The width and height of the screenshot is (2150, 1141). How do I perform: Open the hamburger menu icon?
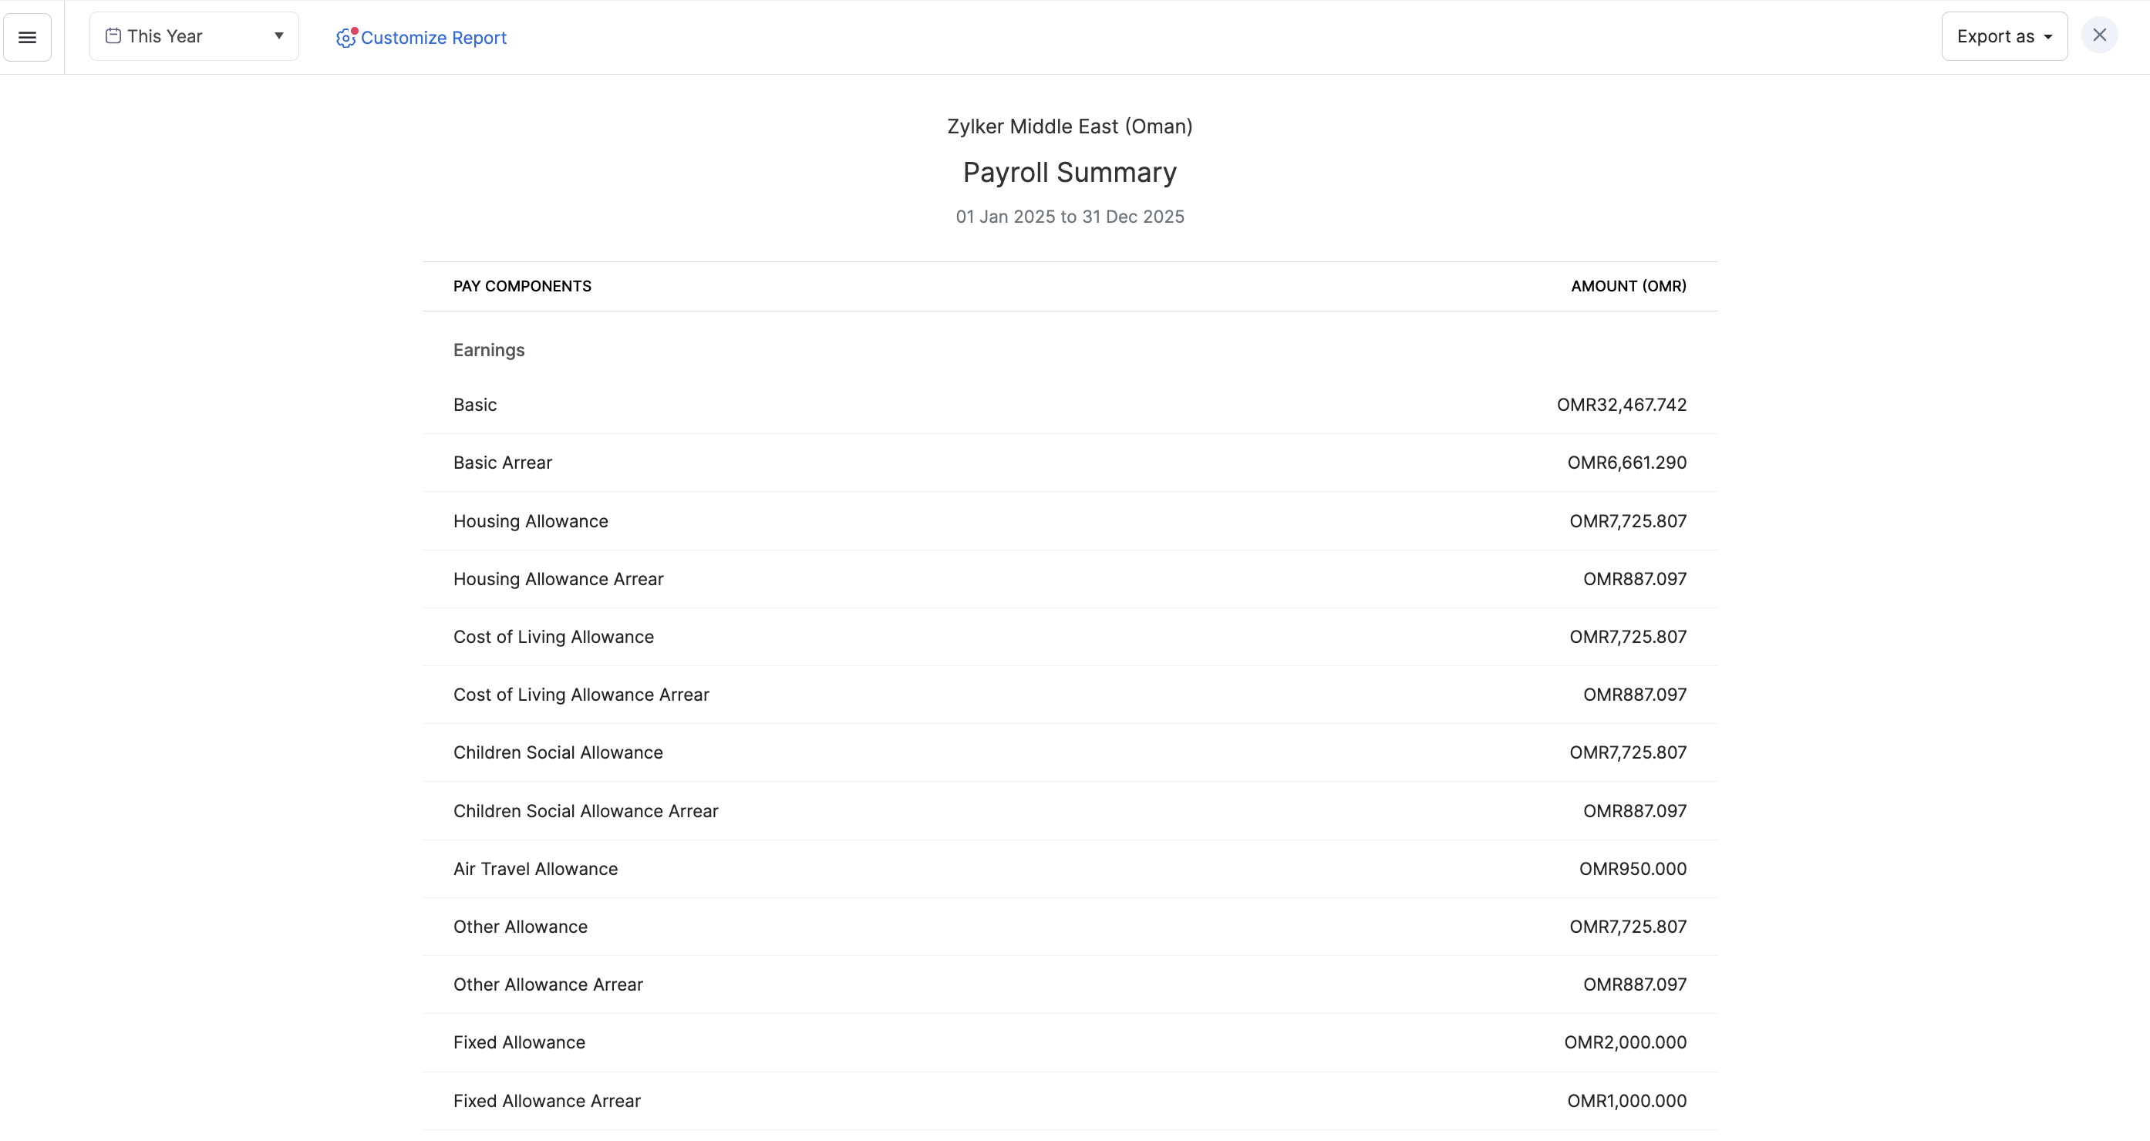click(27, 37)
